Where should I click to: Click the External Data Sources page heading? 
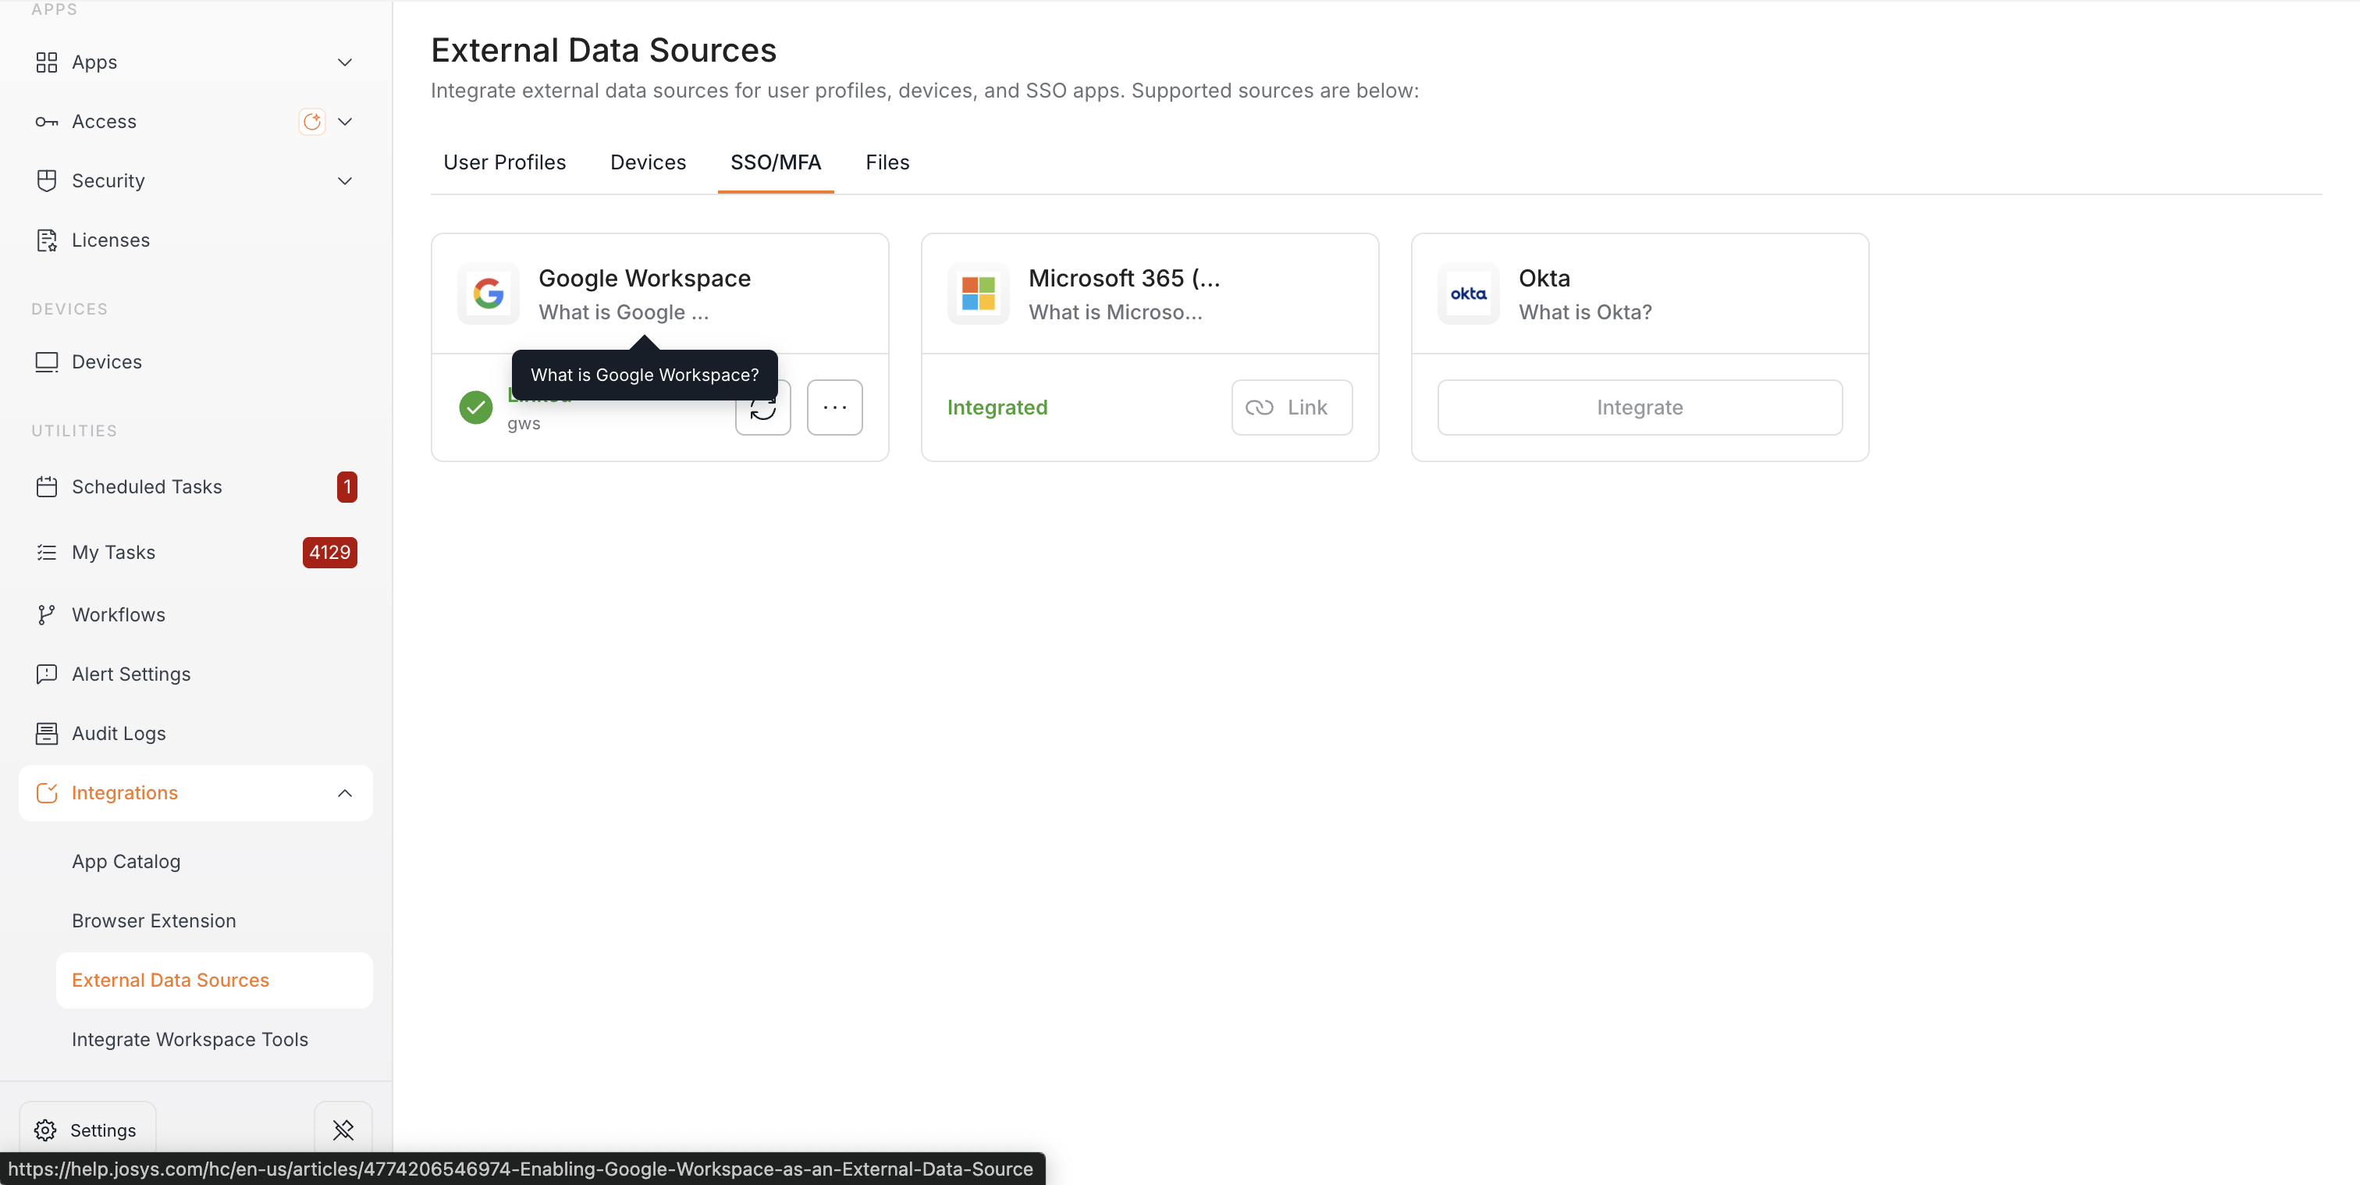tap(604, 49)
